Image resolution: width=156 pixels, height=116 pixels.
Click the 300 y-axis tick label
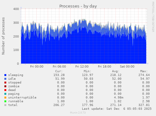click(x=16, y=23)
